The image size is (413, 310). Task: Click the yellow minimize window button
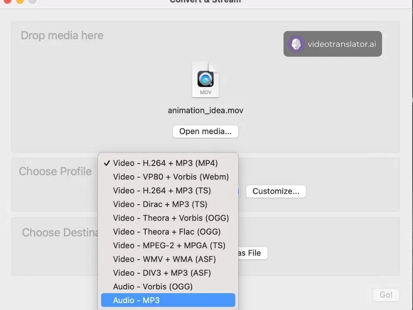click(20, 1)
